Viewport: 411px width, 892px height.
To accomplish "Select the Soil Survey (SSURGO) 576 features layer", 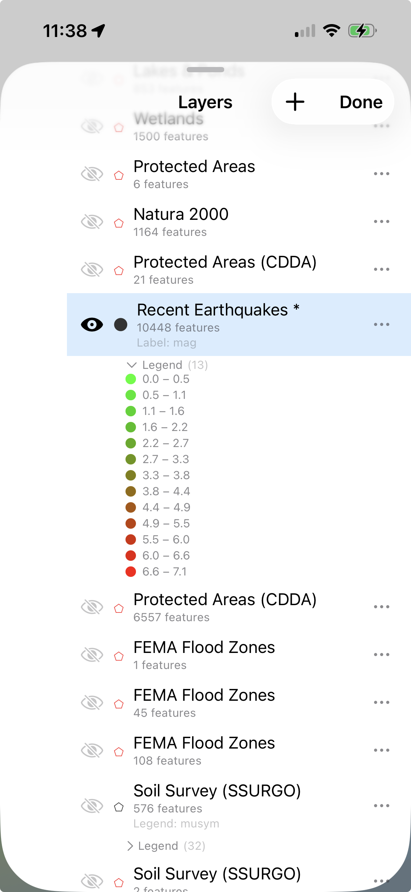I will (217, 798).
